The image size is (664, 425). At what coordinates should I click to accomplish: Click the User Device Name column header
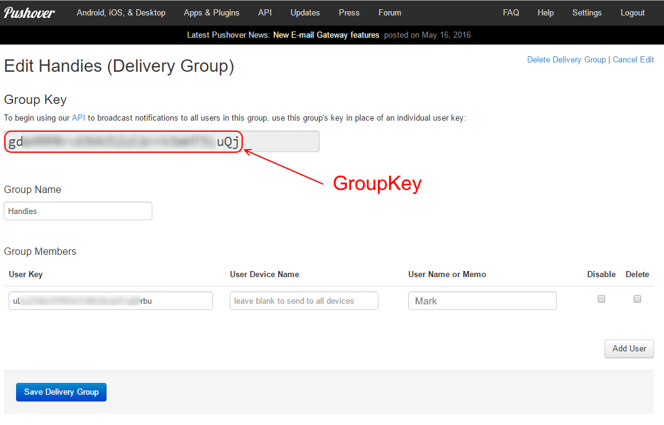tap(264, 275)
